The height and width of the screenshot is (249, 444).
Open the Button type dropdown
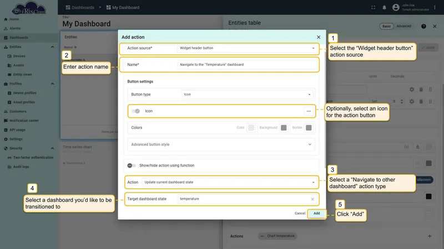click(247, 94)
